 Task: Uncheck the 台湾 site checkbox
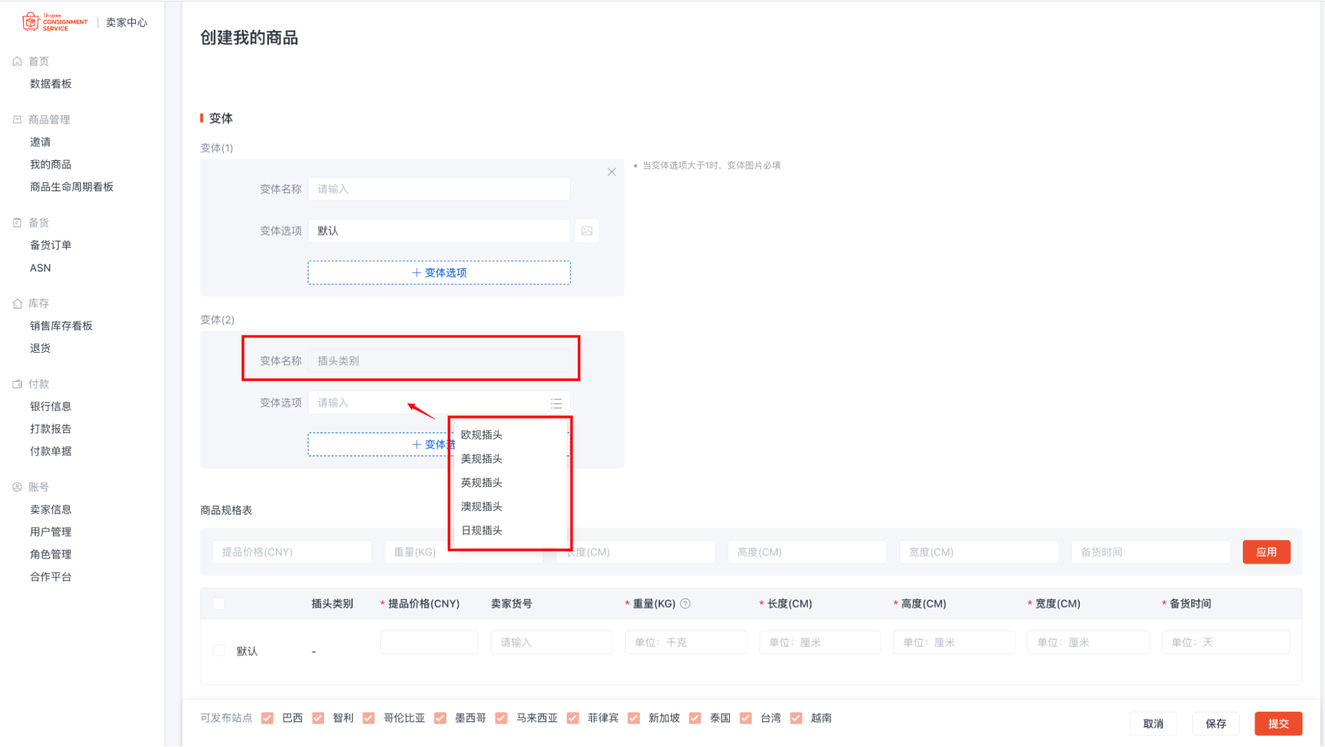point(746,718)
